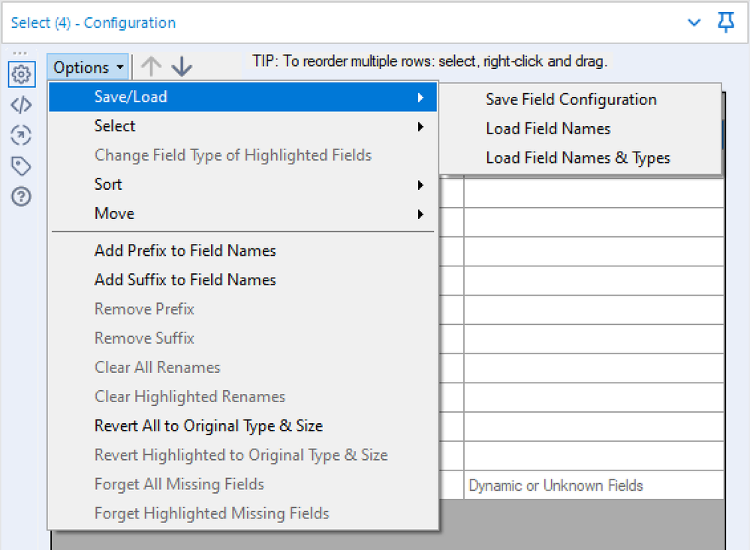Expand the configuration window chevron dropdown
The width and height of the screenshot is (750, 550).
(695, 23)
